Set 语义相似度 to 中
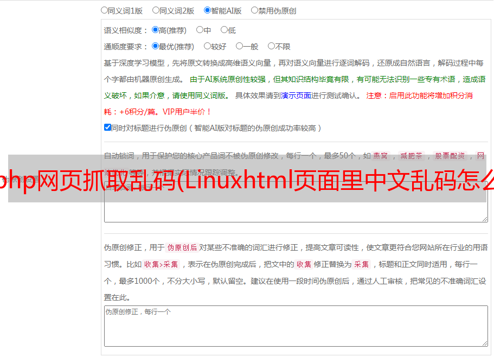494x357 pixels. [200, 30]
